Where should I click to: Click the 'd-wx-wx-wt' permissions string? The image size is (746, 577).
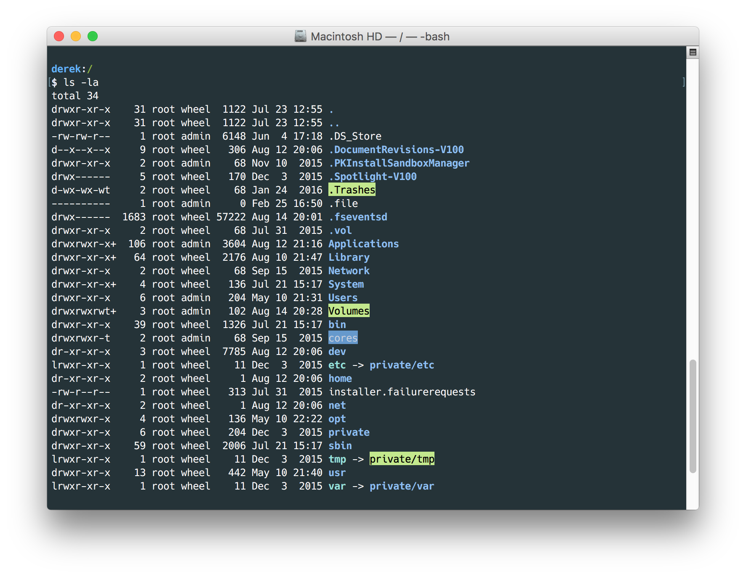tap(81, 190)
